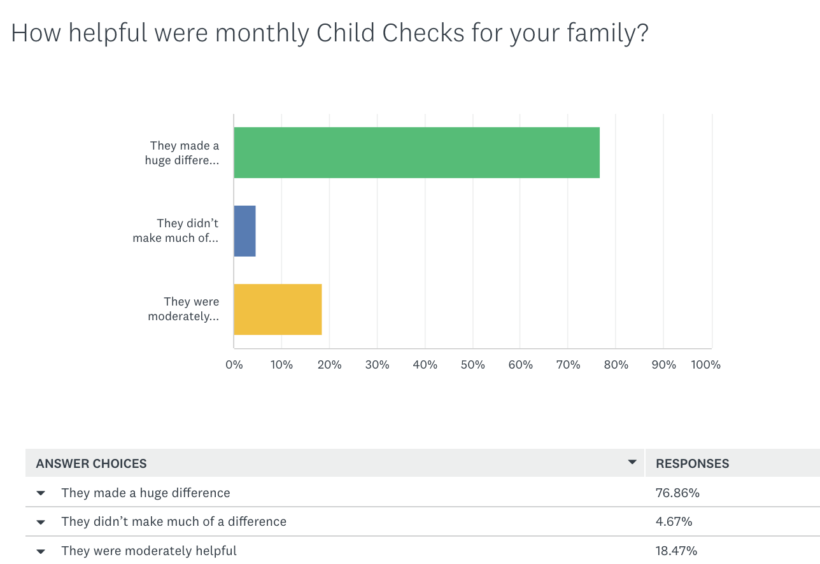Expand the 'They didn't make much' row arrow
820x564 pixels.
pos(41,522)
